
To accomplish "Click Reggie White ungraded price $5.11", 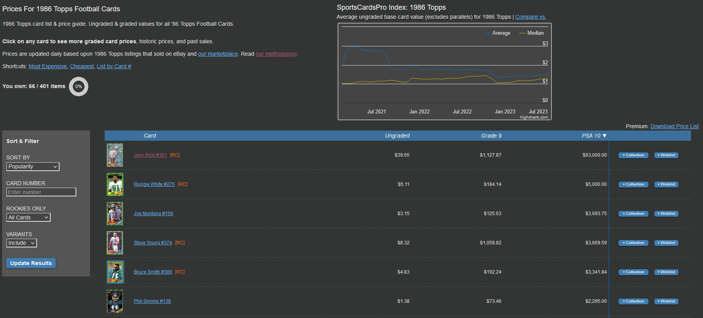I will (x=403, y=184).
